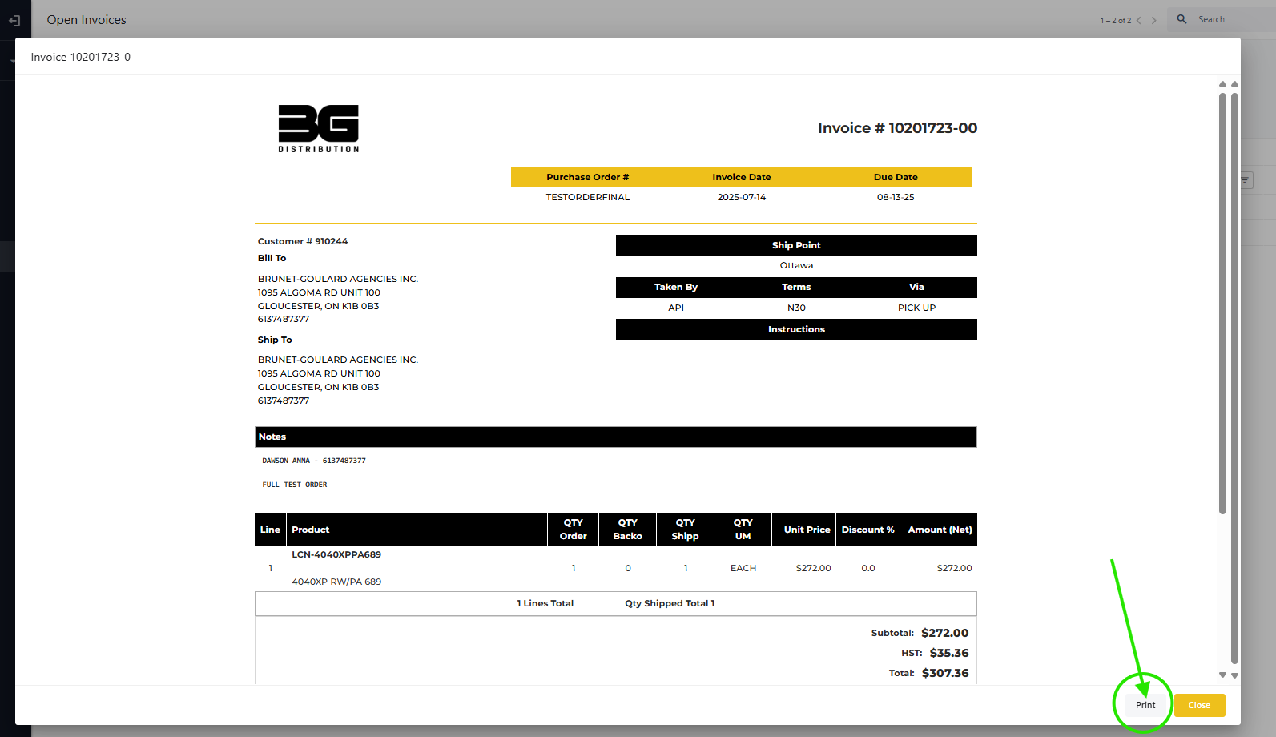The image size is (1276, 737).
Task: Click the Amount (Net) column header
Action: (x=940, y=530)
